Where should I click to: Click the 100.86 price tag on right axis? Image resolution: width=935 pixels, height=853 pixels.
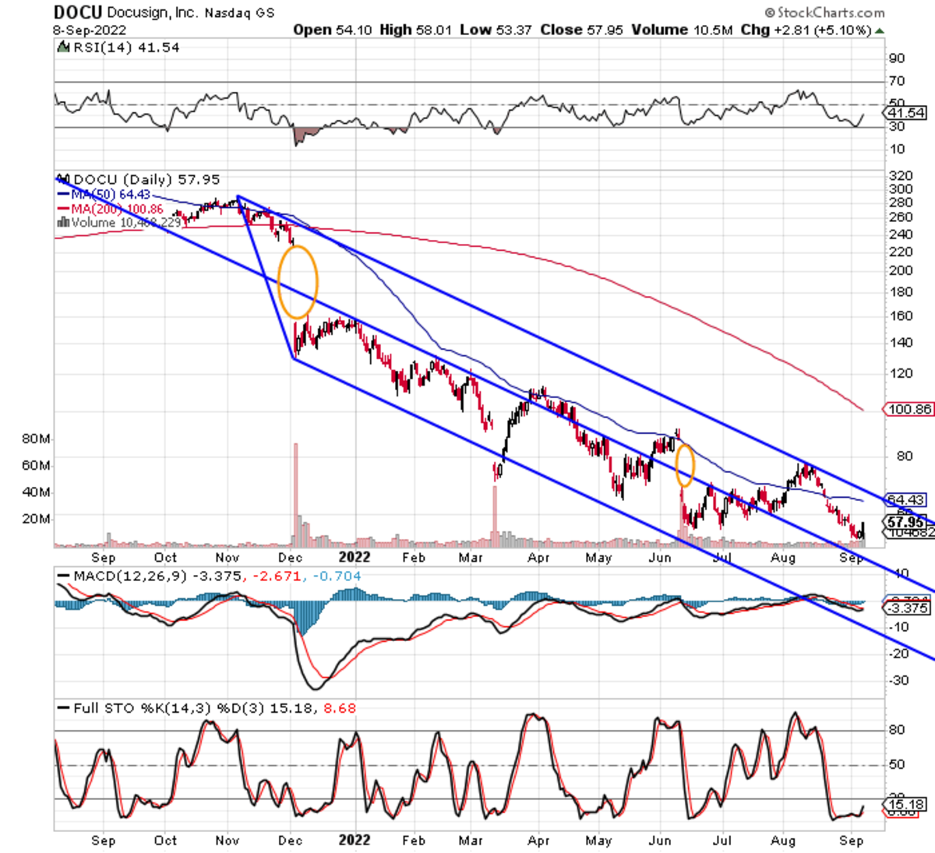click(909, 409)
